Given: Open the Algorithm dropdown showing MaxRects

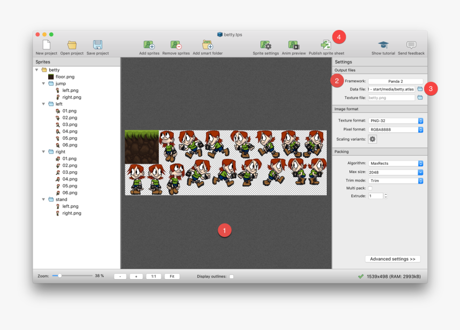Looking at the screenshot, I should 396,163.
